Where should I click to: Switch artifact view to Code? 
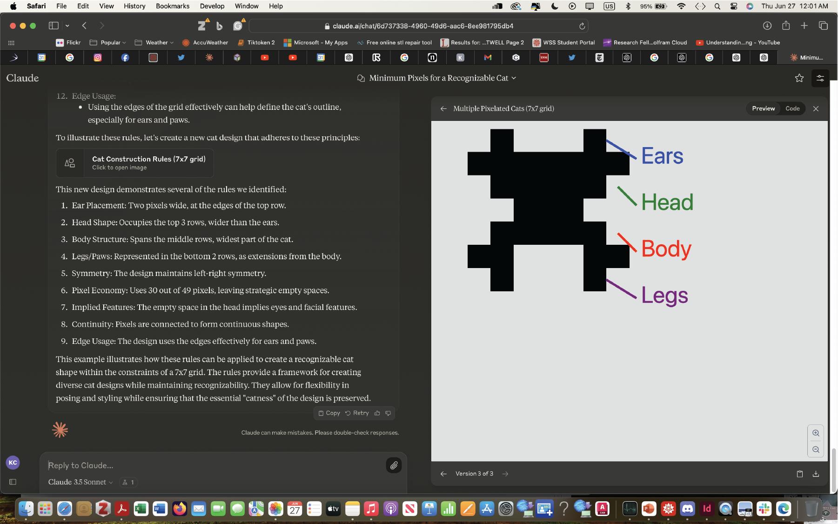coord(792,108)
